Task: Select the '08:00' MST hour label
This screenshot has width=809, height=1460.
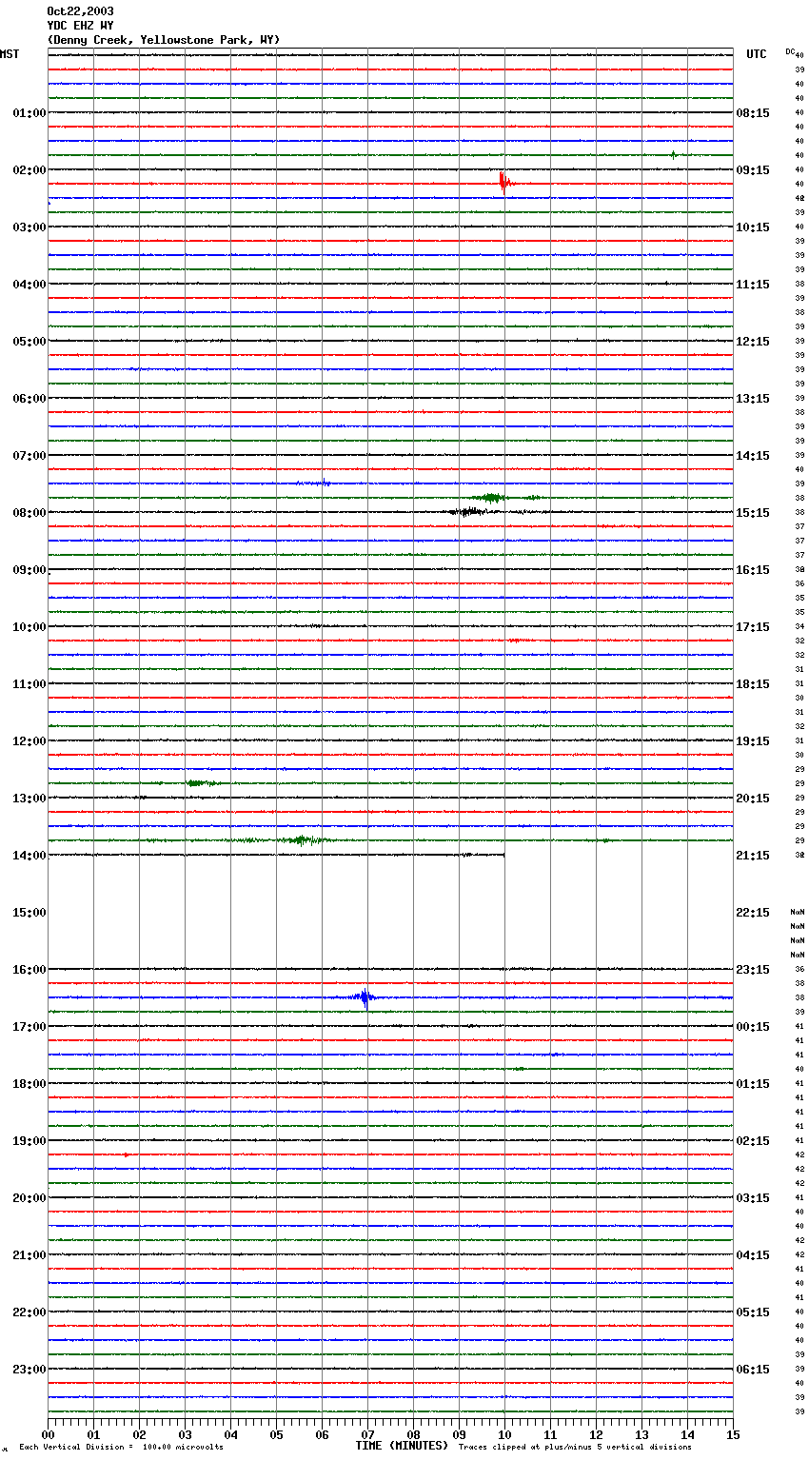Action: [x=30, y=512]
